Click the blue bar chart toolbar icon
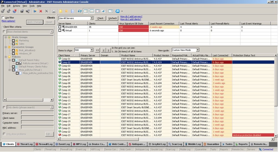 [x=118, y=11]
